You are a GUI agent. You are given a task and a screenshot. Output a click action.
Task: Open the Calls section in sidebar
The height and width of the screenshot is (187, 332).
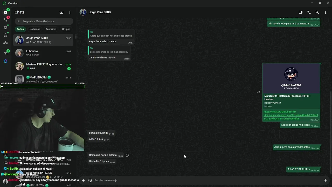(5, 20)
